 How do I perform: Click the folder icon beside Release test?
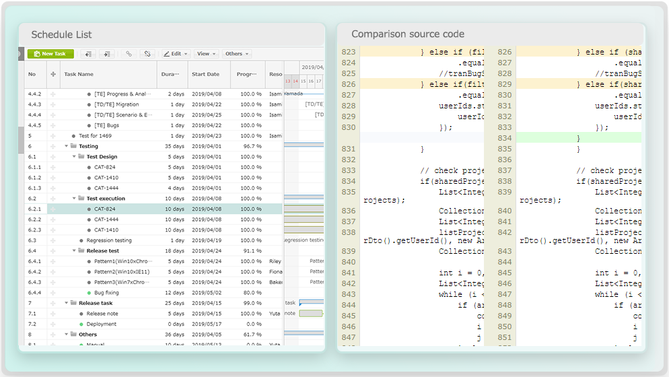[81, 250]
